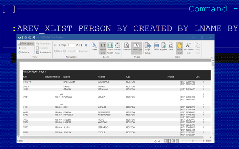
Task: Click the PURCELL Lname cell
Action: (x=68, y=97)
